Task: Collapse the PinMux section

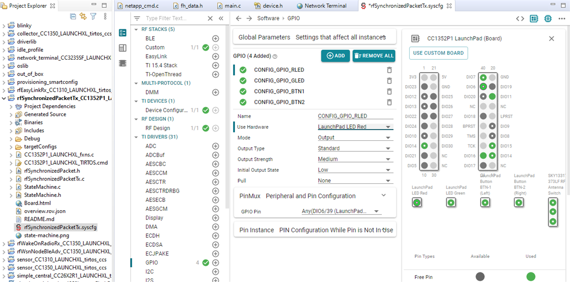Action: pyautogui.click(x=384, y=195)
